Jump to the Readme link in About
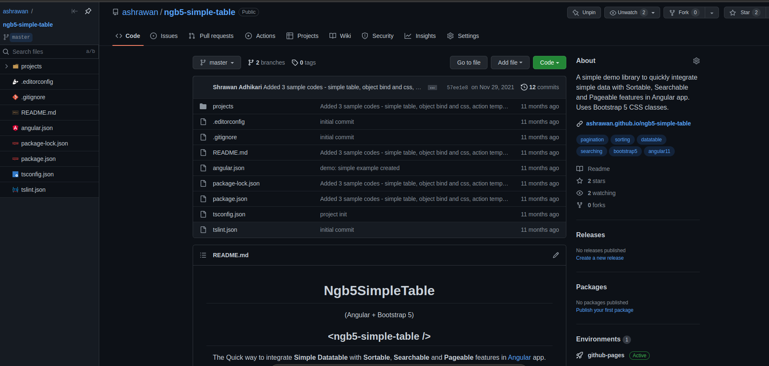Viewport: 769px width, 366px height. click(593, 169)
